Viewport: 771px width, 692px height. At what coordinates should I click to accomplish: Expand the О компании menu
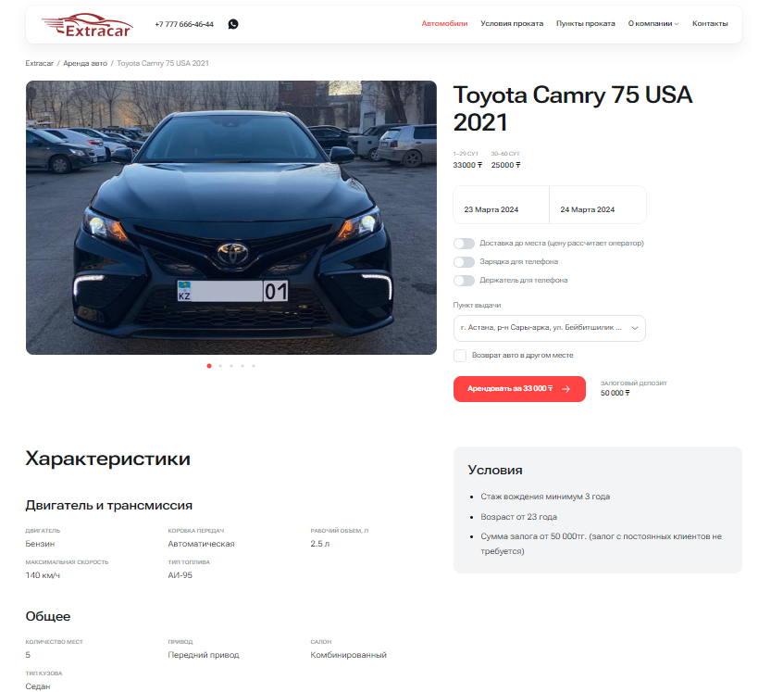[x=653, y=24]
